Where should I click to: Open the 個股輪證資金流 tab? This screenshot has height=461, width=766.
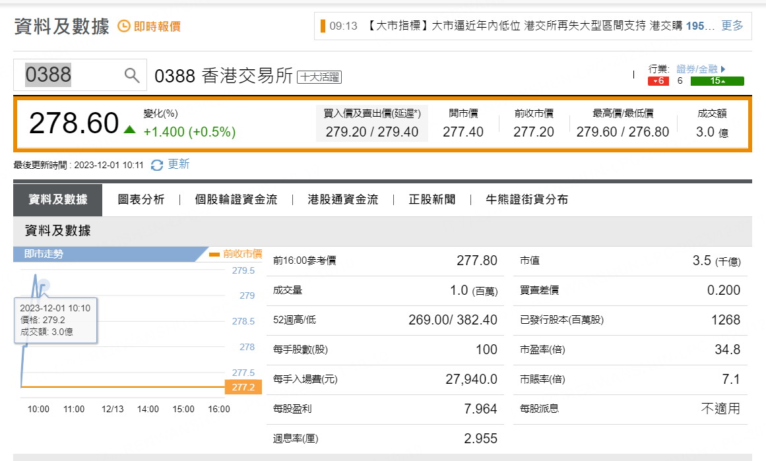[236, 200]
